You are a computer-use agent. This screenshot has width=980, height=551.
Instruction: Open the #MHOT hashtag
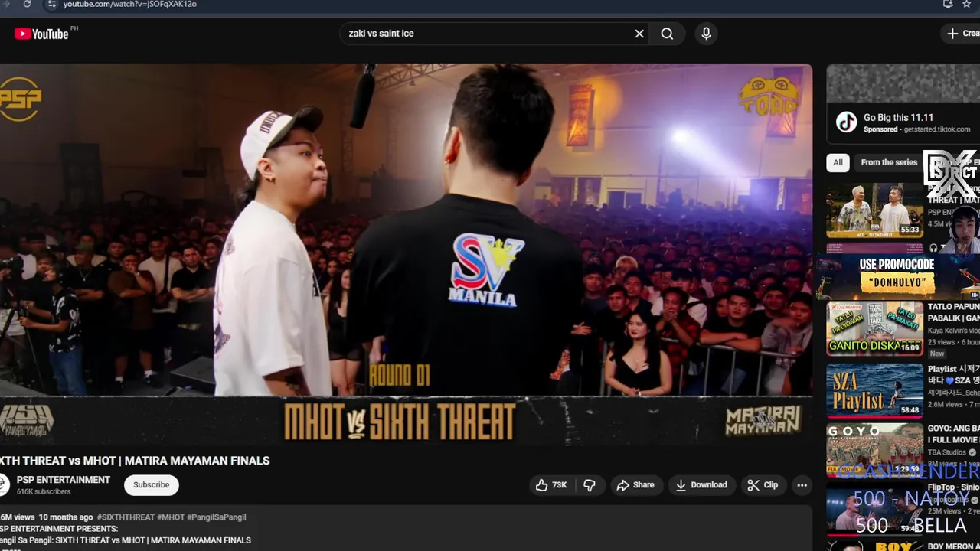coord(171,517)
